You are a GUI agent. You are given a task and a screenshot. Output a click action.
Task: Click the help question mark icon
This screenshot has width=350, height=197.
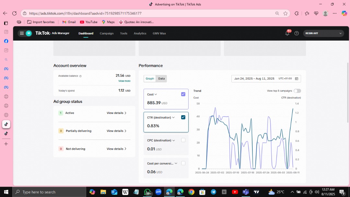click(x=297, y=33)
